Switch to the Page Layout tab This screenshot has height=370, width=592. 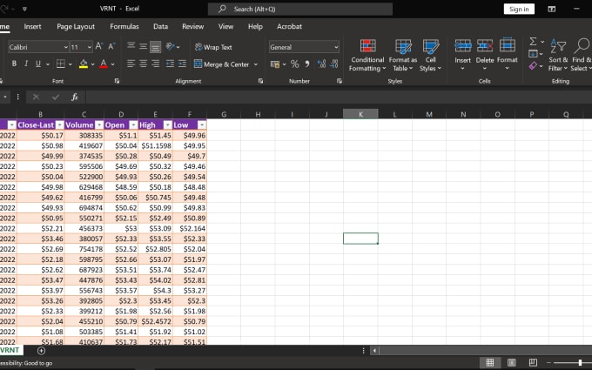click(x=76, y=26)
